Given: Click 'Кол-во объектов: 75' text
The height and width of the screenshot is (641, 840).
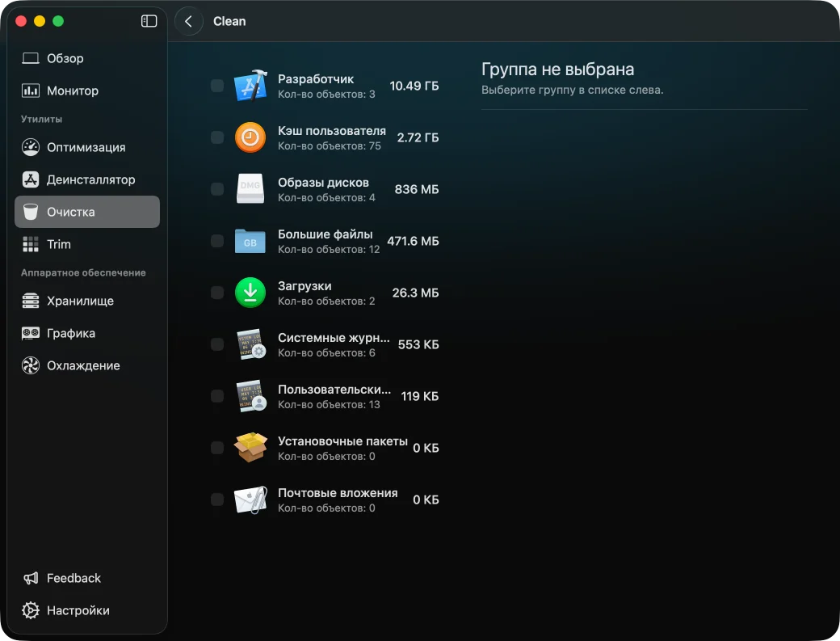Looking at the screenshot, I should click(329, 145).
